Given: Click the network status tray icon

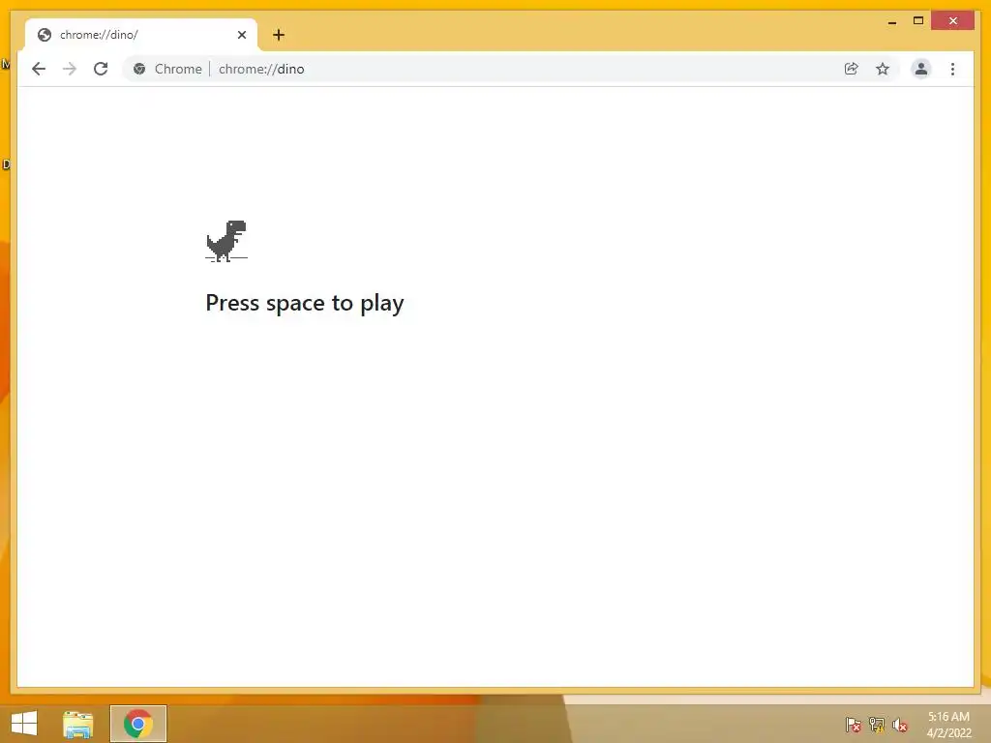Looking at the screenshot, I should 877,725.
